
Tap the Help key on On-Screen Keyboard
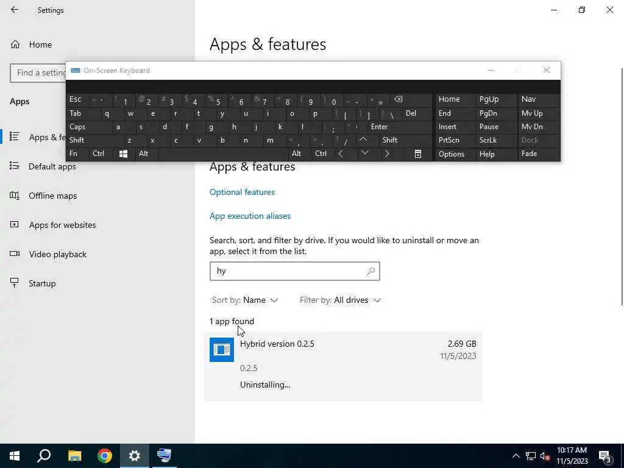pyautogui.click(x=496, y=154)
